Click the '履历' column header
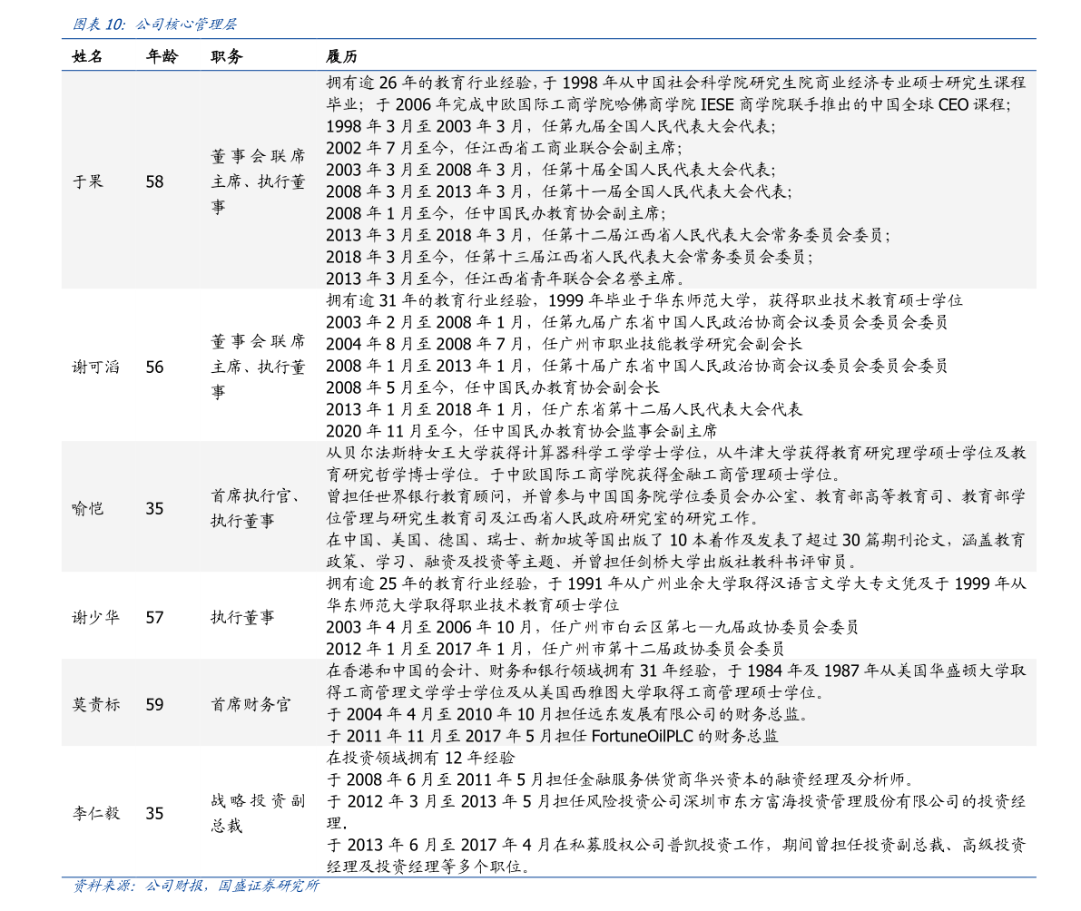Viewport: 1081px width, 911px height. (x=341, y=56)
